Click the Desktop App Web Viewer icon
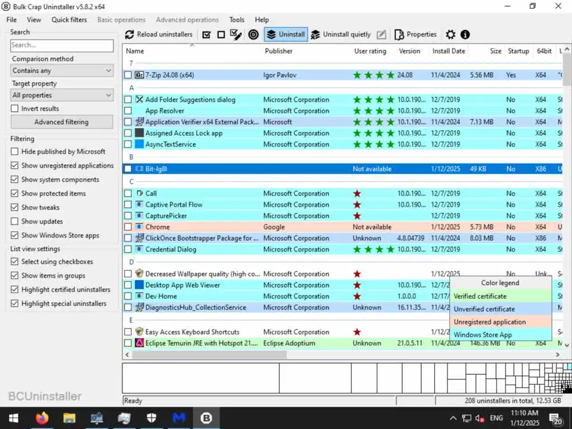The height and width of the screenshot is (429, 572). (x=139, y=285)
